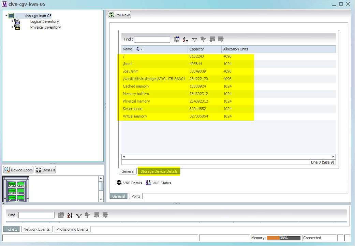Image resolution: width=355 pixels, height=246 pixels.
Task: Click the sort A-Z icon
Action: 184,39
